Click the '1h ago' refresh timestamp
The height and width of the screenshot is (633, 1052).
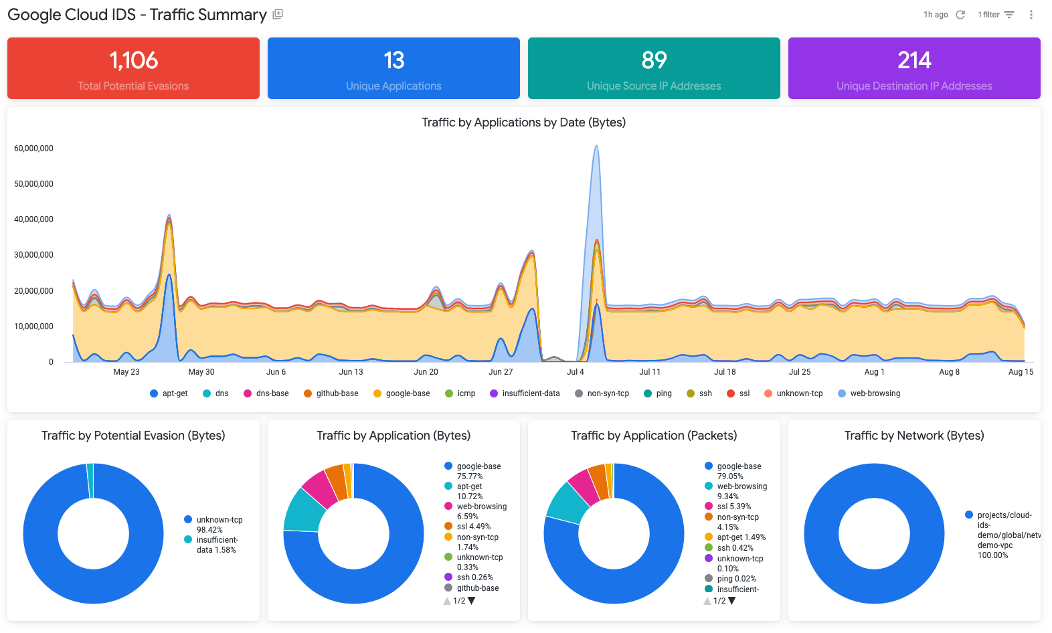[936, 15]
